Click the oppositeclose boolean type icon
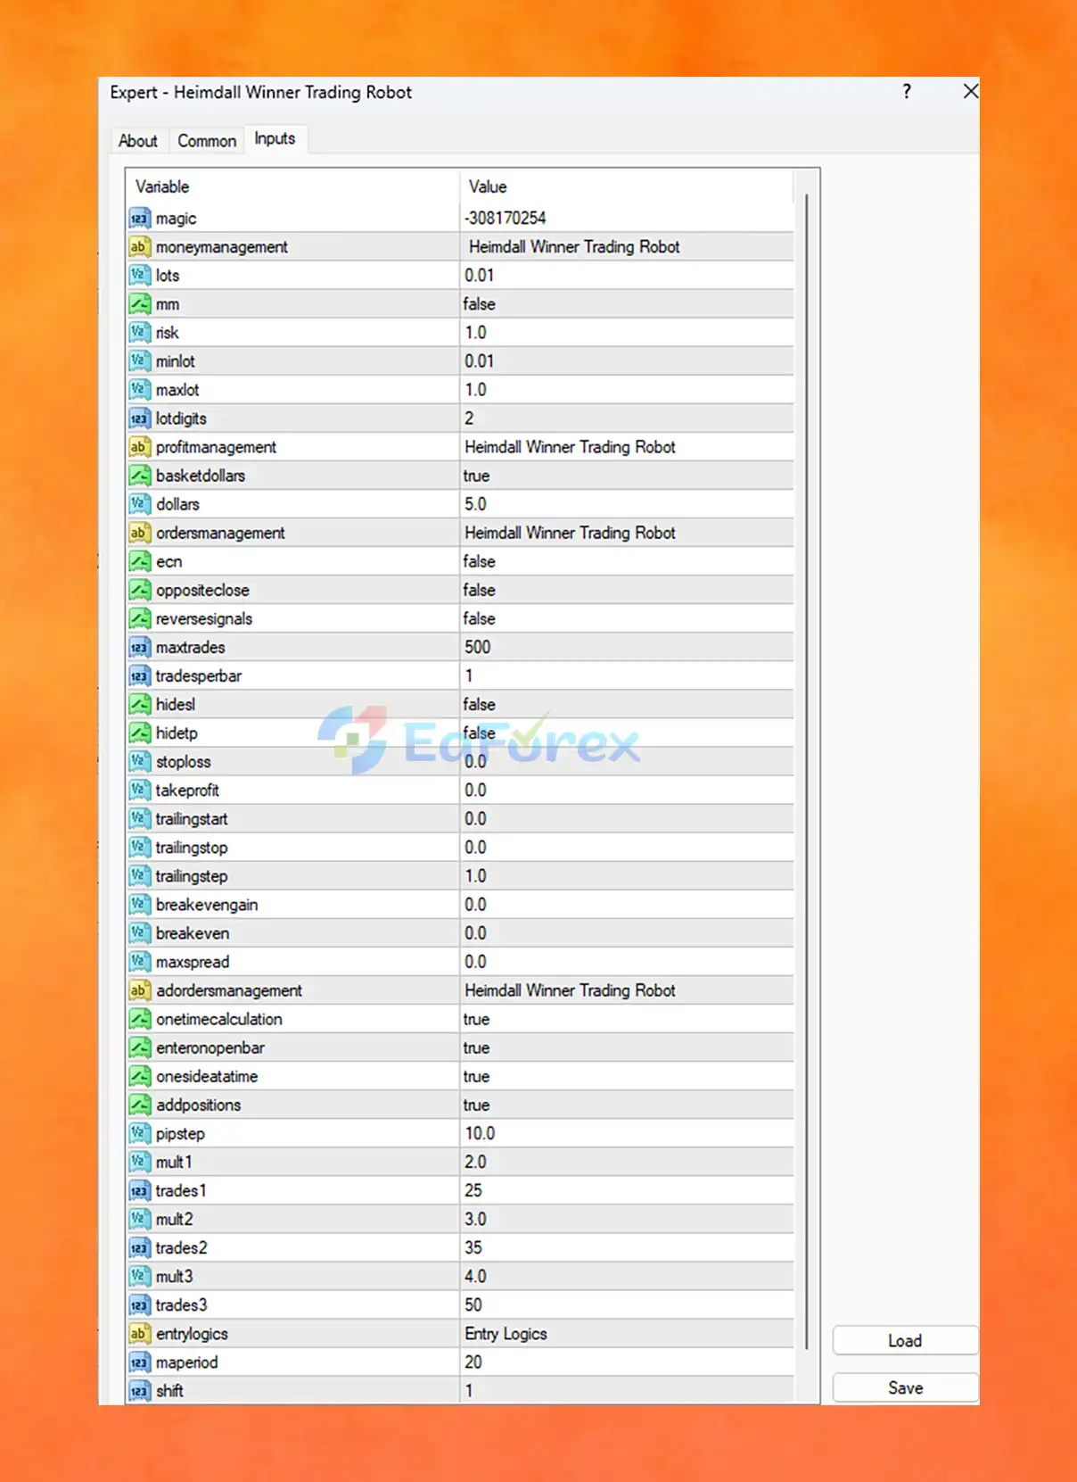The image size is (1077, 1482). [139, 590]
